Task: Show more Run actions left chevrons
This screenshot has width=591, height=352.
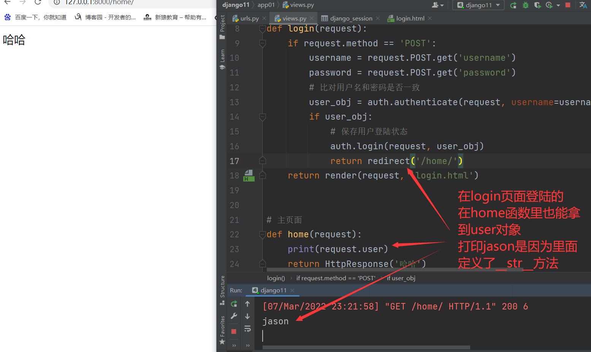Action: point(234,346)
